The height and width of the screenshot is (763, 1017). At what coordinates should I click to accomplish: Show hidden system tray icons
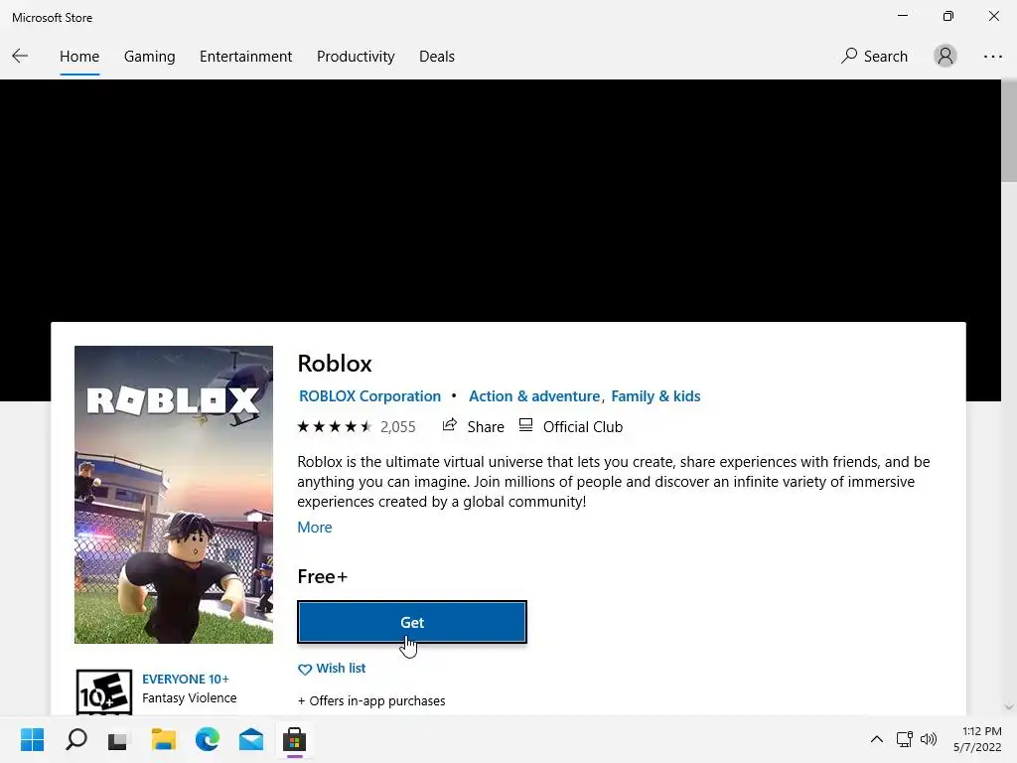(876, 739)
